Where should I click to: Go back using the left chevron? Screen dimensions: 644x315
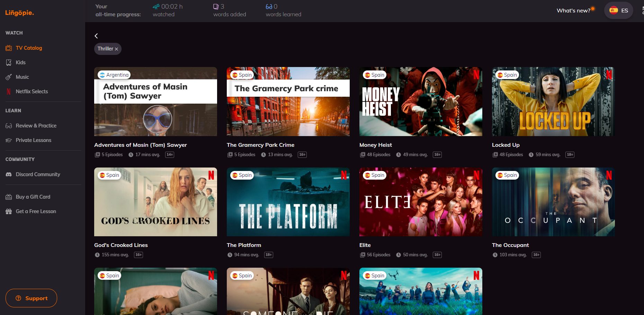click(96, 36)
